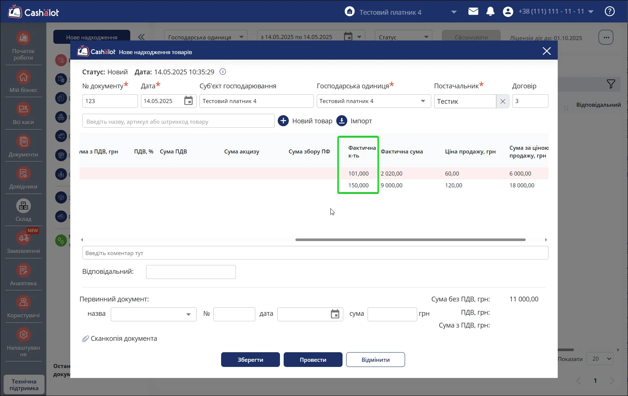Expand the Господарська одиниця dropdown in the dialog
628x396 pixels.
pos(423,101)
